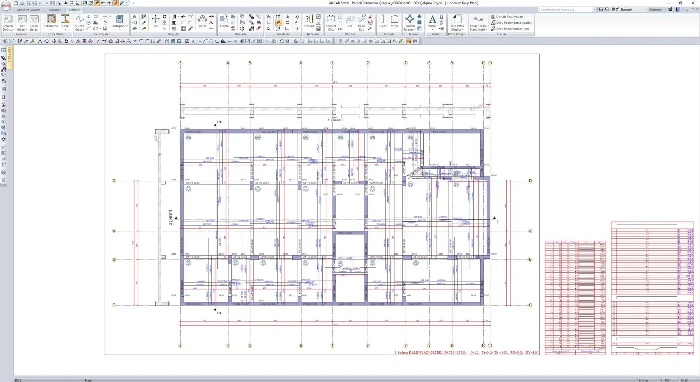The width and height of the screenshot is (700, 382).
Task: Click the Uzaklık measurement tool
Action: pos(309,22)
